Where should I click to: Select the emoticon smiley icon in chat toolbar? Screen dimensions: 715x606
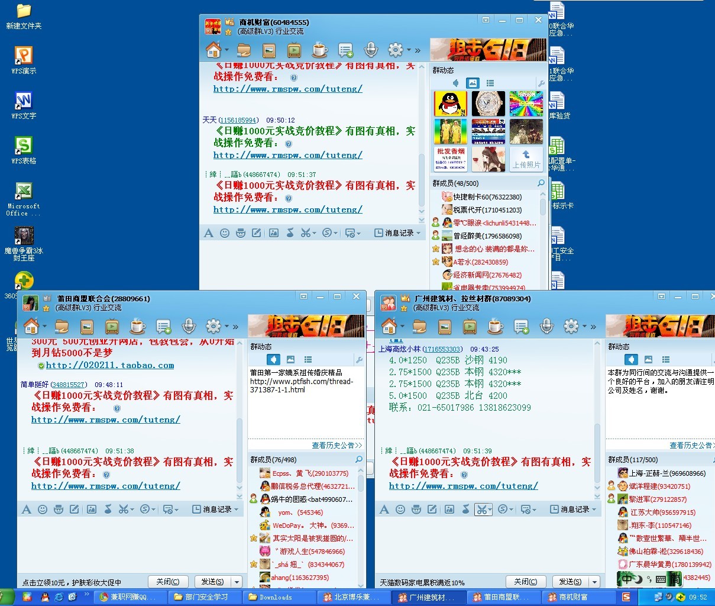coord(225,233)
